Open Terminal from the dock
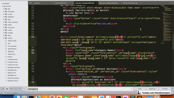Image resolution: width=174 pixels, height=98 pixels. 119,97
